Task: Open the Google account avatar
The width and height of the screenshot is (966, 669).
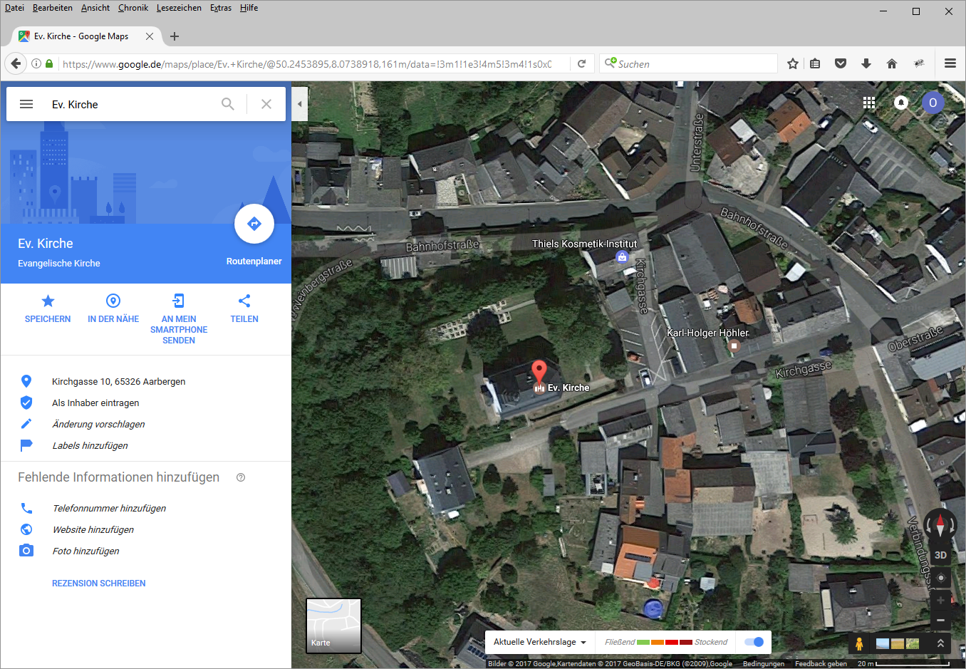Action: click(933, 103)
